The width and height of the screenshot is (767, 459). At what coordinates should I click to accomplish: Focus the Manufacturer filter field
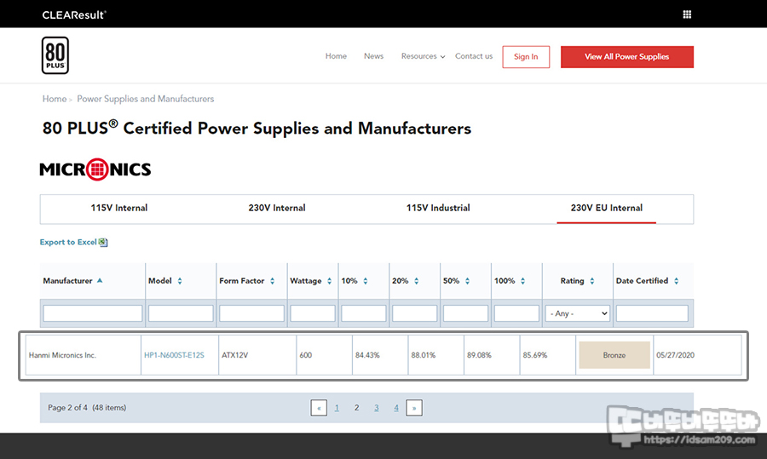point(92,313)
